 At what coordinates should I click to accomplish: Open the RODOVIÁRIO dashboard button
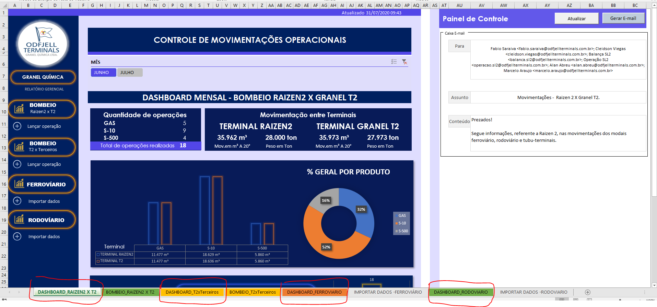pos(42,220)
